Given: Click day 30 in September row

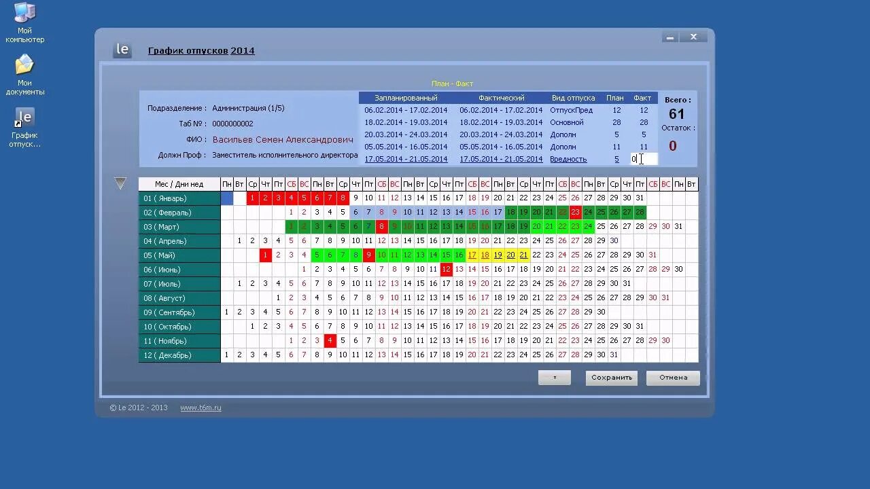Looking at the screenshot, I should [601, 312].
